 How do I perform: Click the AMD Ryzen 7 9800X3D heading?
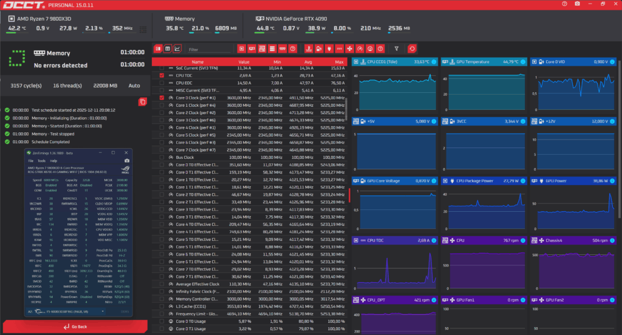click(44, 19)
